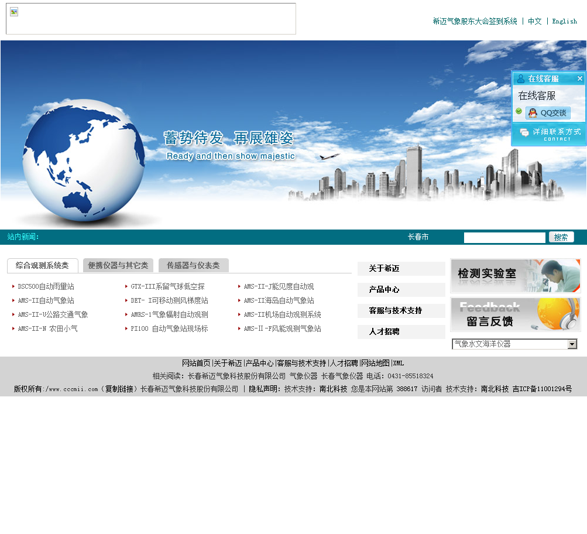Select the 传感器与仪表类 tab
Screen dimensions: 587x534
(x=193, y=265)
